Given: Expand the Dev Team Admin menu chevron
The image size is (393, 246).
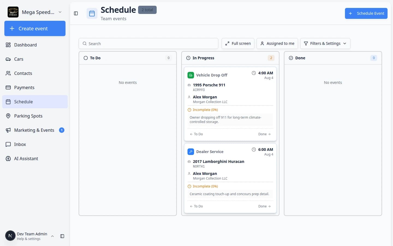Looking at the screenshot, I should click(x=52, y=236).
